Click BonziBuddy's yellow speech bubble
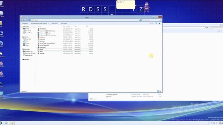Viewport: 223px width, 125px height. [x=126, y=5]
